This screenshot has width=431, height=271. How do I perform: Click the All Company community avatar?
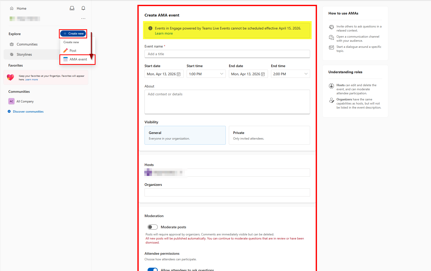[11, 101]
